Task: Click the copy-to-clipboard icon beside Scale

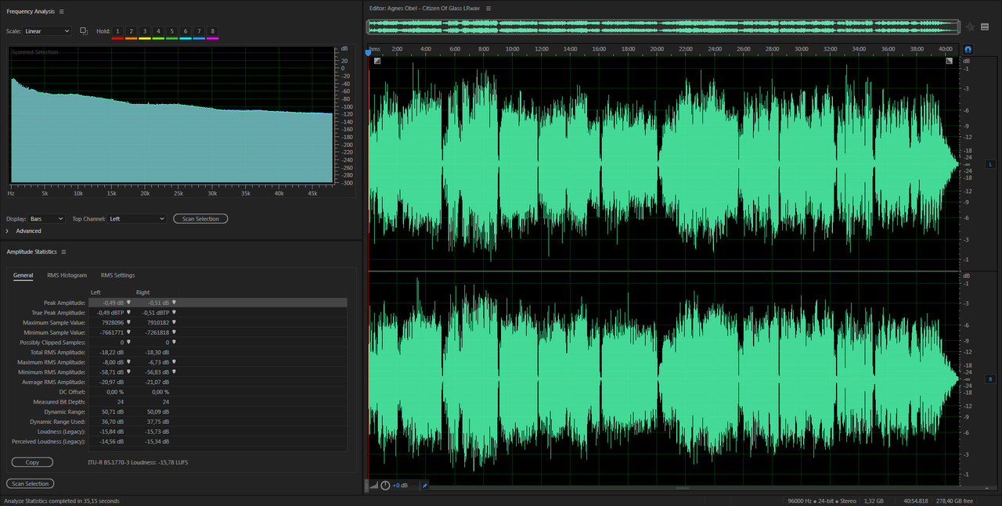Action: tap(84, 31)
